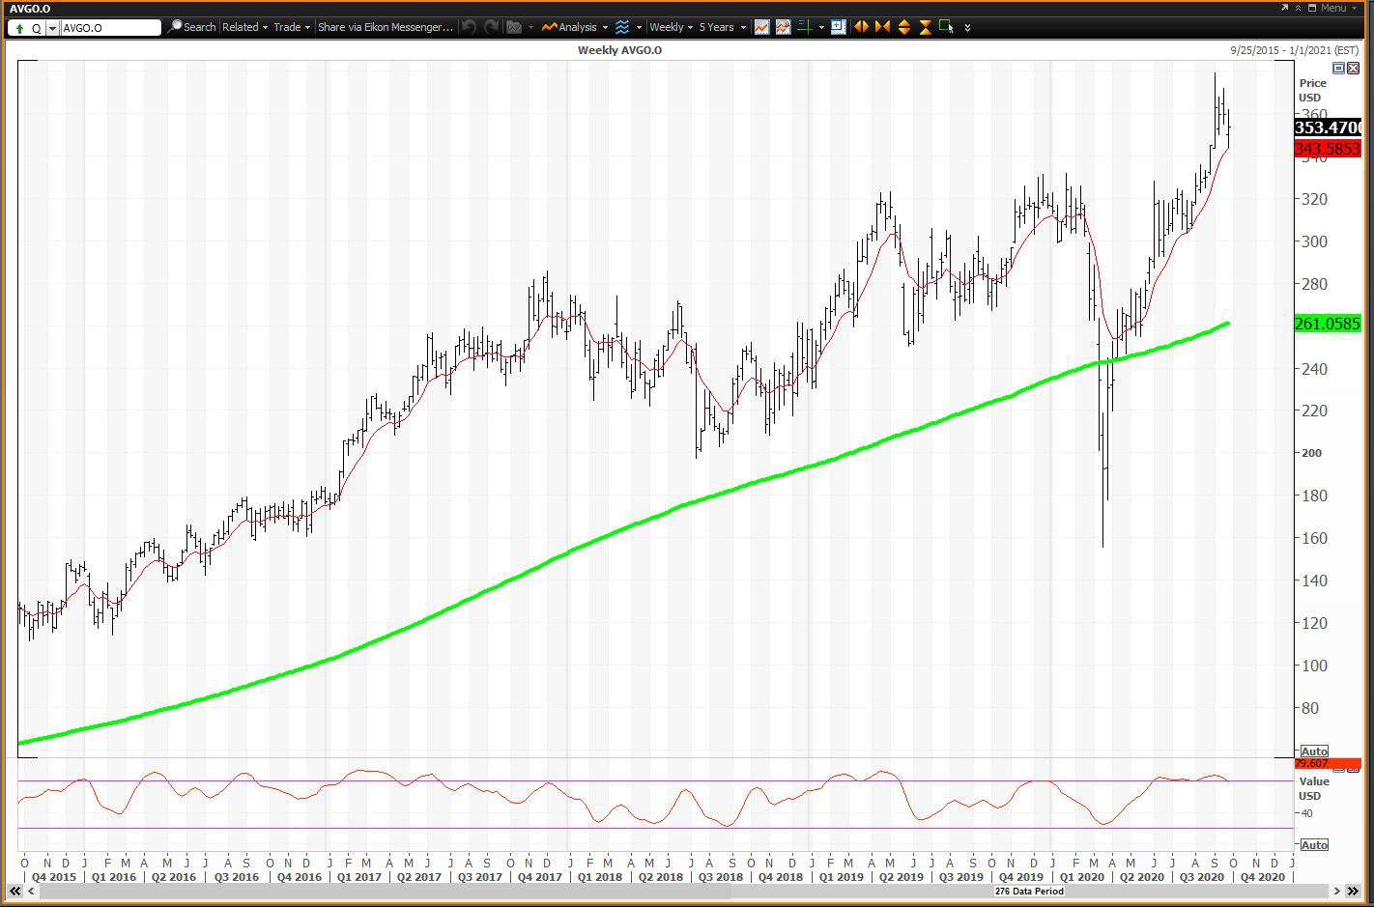Click the crosshair cursor tool icon
Viewport: 1374px width, 907px height.
807,27
